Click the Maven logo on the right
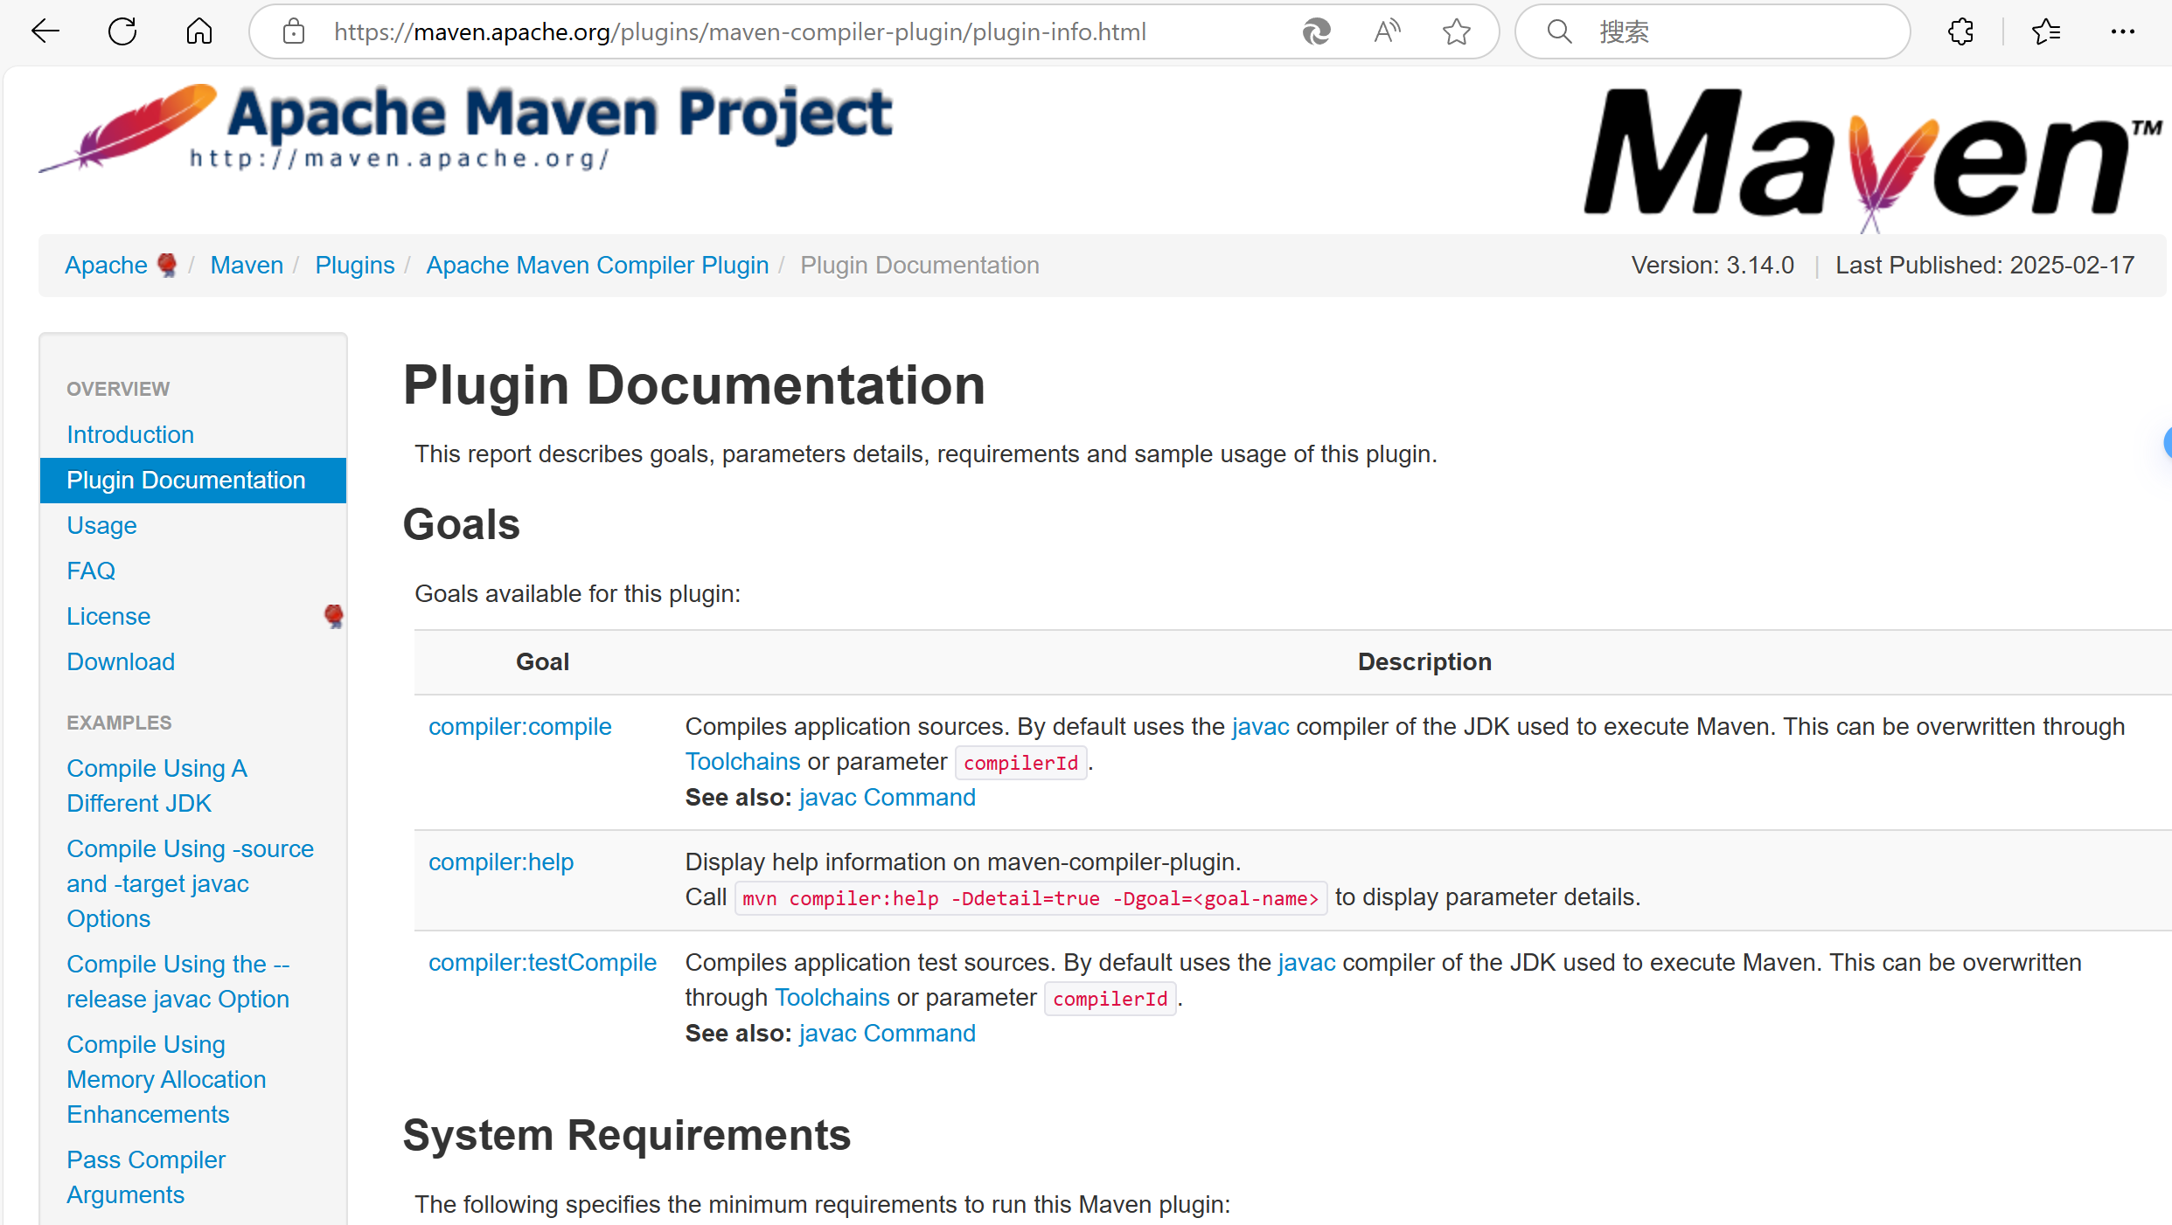Viewport: 2172px width, 1225px height. pyautogui.click(x=1871, y=157)
